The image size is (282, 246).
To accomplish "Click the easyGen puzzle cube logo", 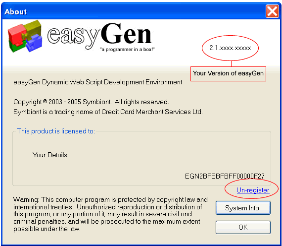I will pos(25,36).
